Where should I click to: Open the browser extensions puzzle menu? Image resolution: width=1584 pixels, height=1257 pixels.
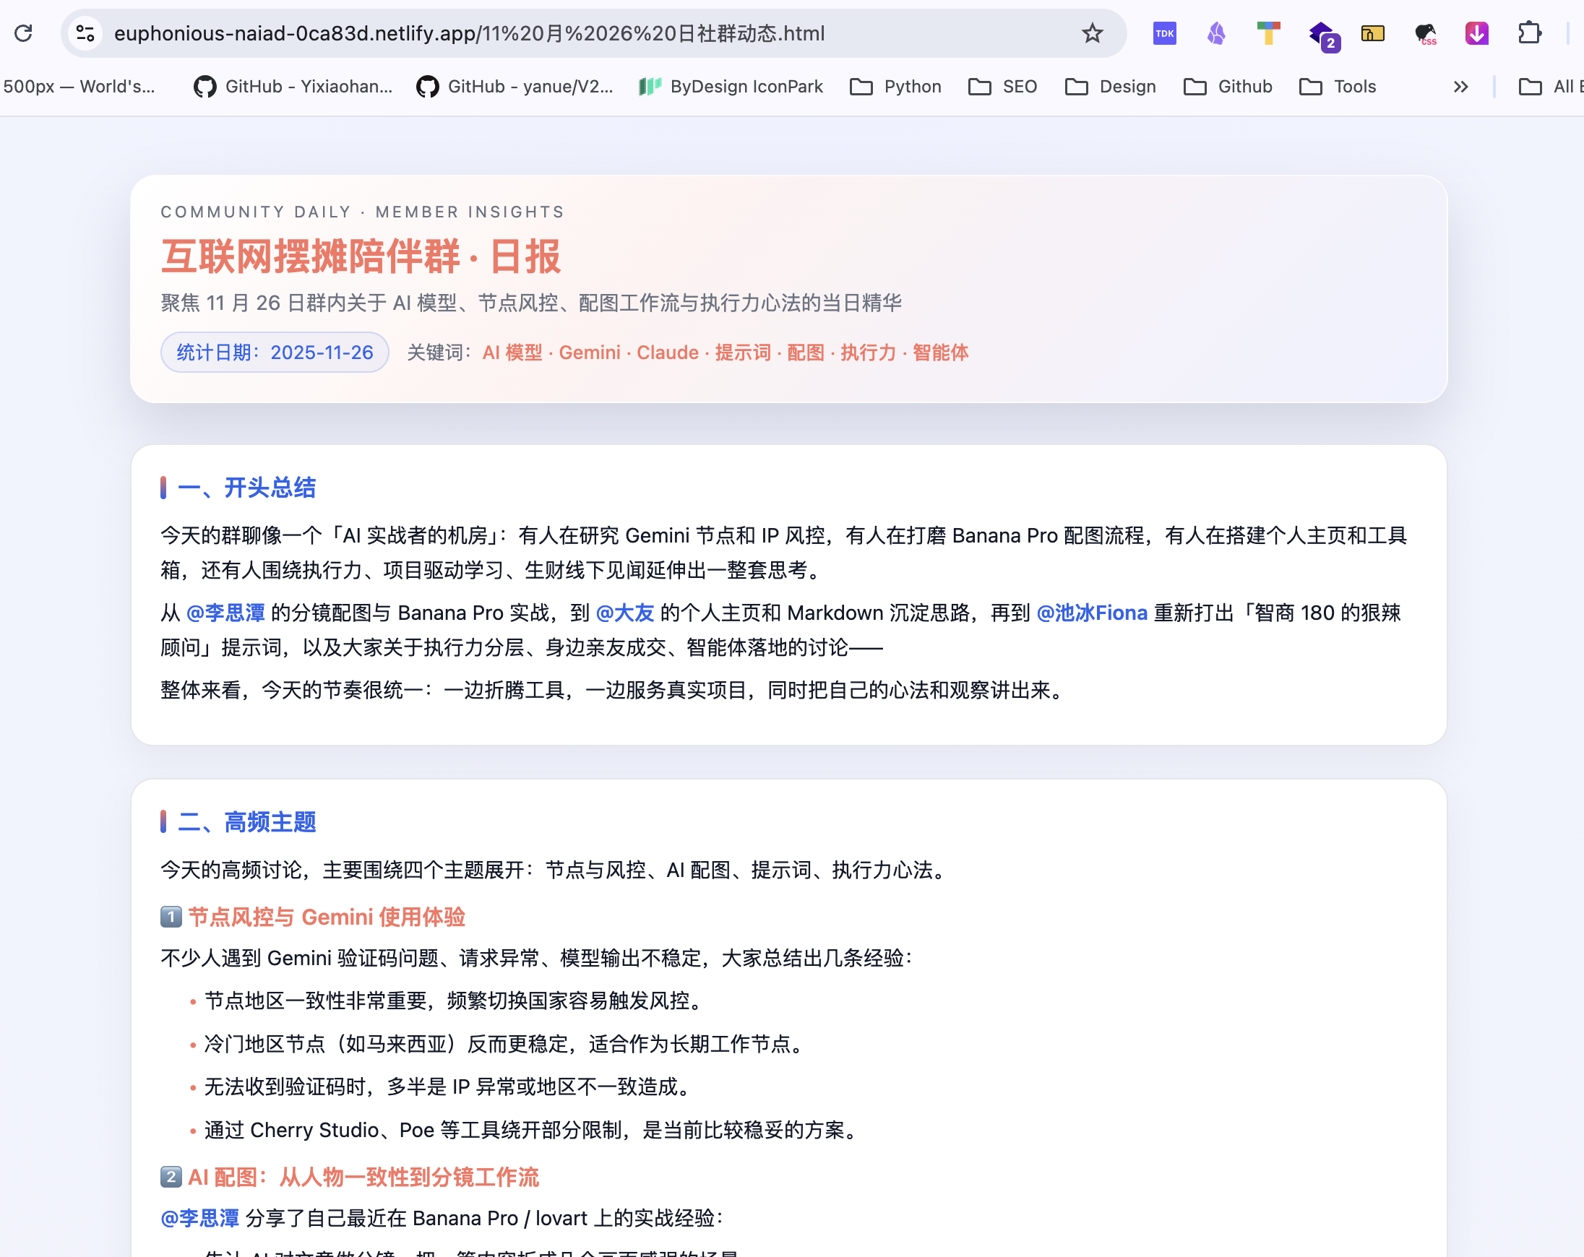tap(1531, 33)
